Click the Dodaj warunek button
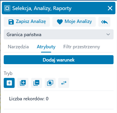Screen dimensions: 117x113 (x=59, y=60)
